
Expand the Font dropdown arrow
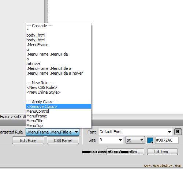[169, 132]
